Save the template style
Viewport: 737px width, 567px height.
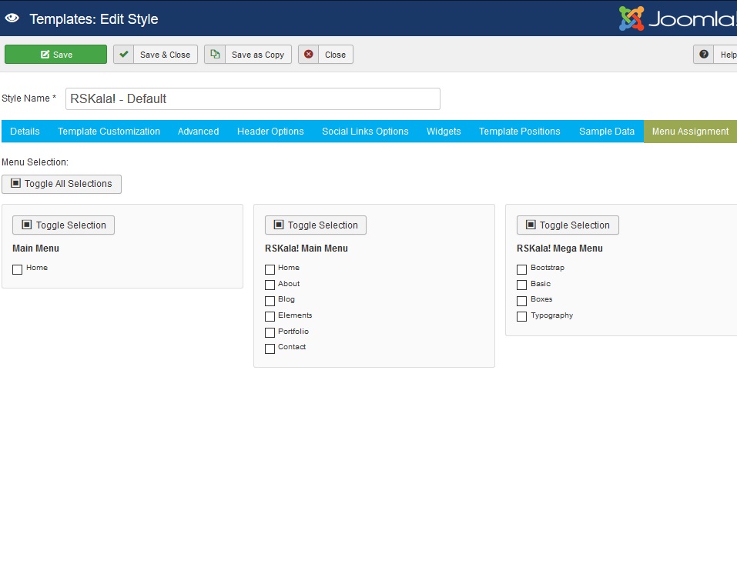56,55
